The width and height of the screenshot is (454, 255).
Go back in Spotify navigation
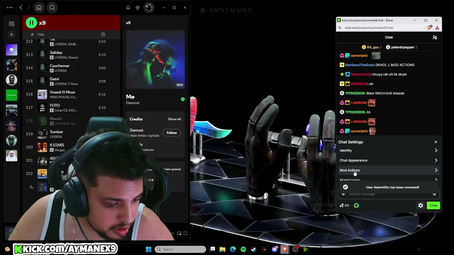[x=21, y=7]
